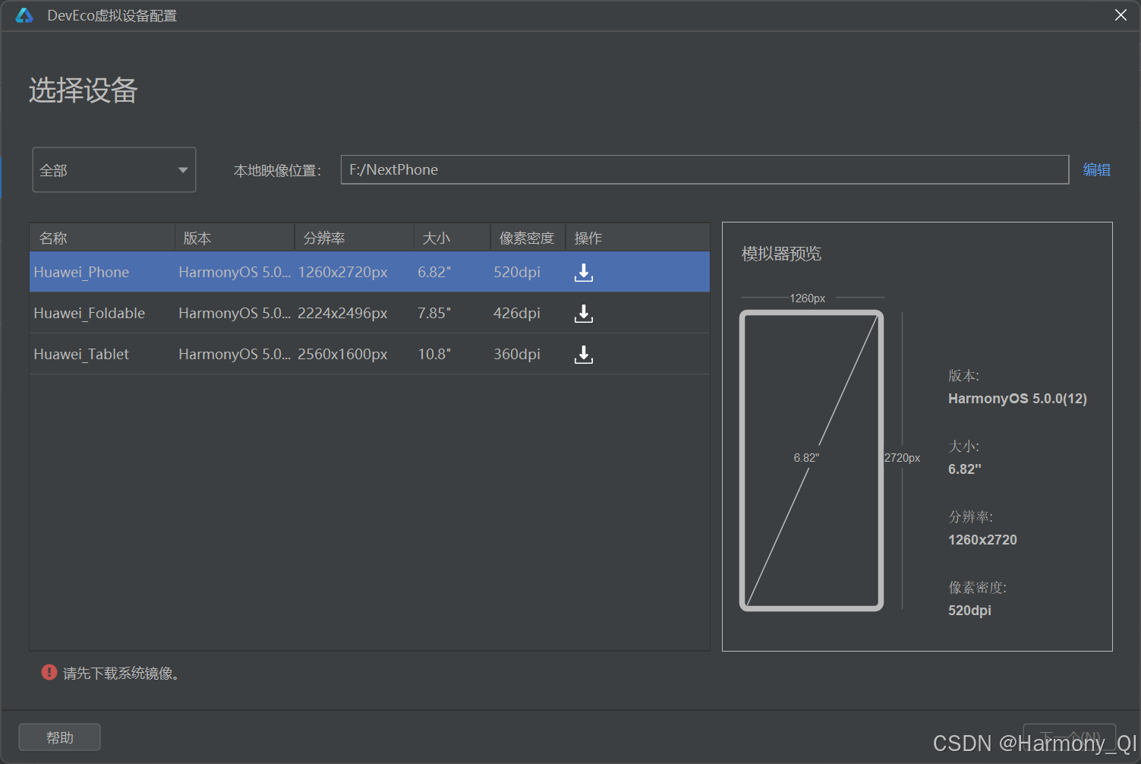Click the 520dpi cell in Huawei_Phone row

click(x=517, y=272)
